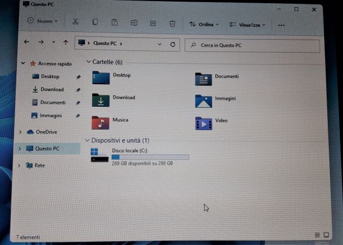Unpin Desktop via its pin icon
The height and width of the screenshot is (245, 343).
(78, 77)
